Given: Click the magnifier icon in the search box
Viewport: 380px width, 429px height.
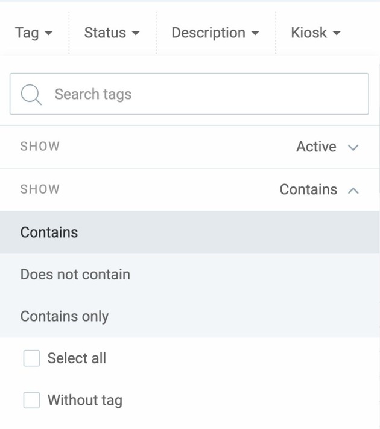Looking at the screenshot, I should click(31, 94).
